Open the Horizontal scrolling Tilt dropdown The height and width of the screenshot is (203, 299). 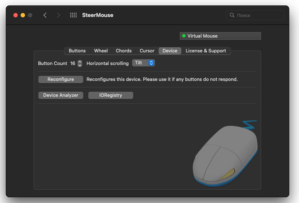click(143, 63)
